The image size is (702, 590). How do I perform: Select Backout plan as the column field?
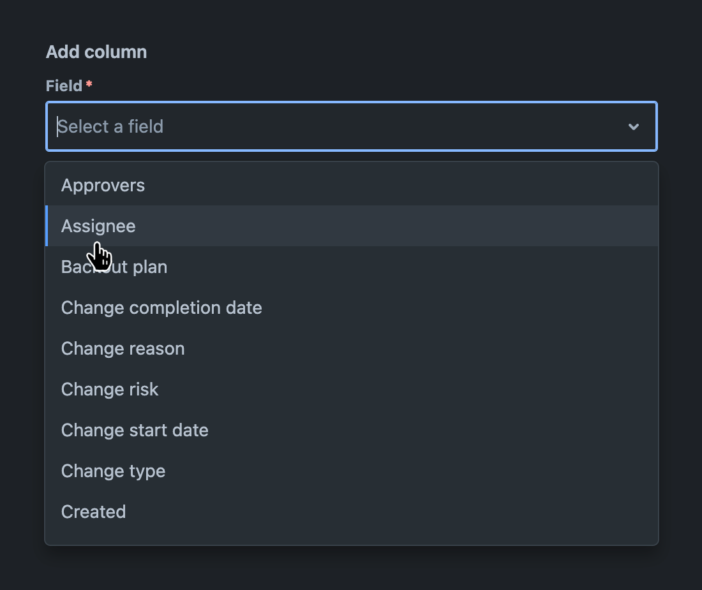114,267
